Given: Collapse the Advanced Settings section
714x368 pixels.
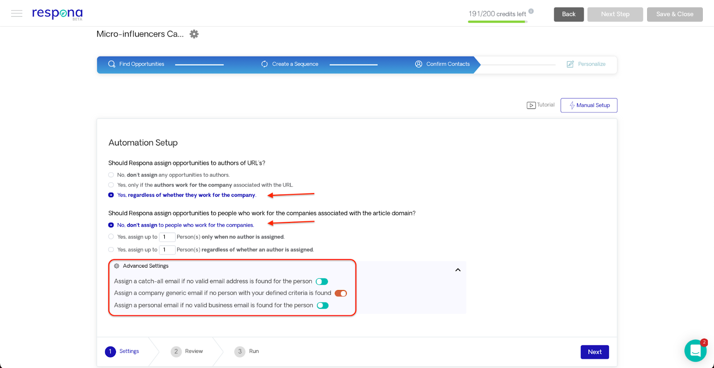Looking at the screenshot, I should [x=458, y=270].
